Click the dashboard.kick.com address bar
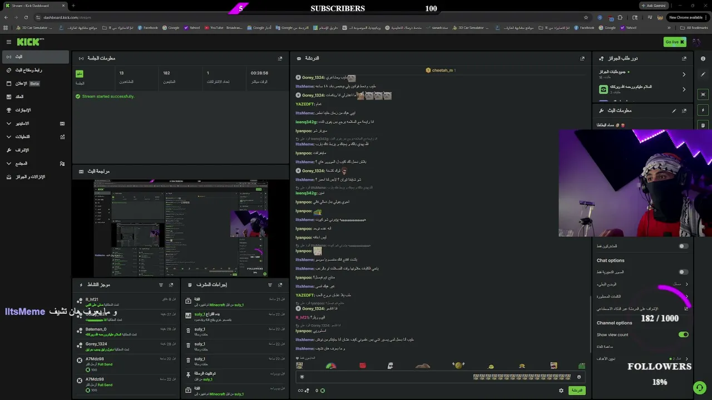The width and height of the screenshot is (712, 400). tap(311, 17)
